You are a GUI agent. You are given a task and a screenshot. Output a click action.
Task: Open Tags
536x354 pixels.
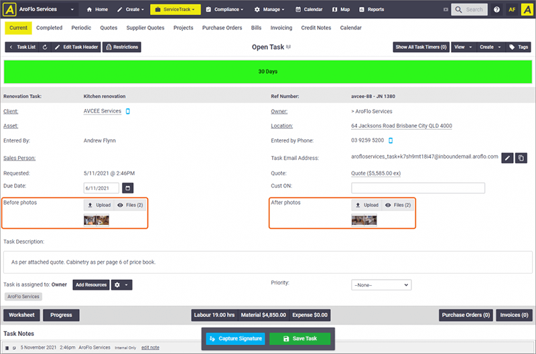click(x=518, y=47)
